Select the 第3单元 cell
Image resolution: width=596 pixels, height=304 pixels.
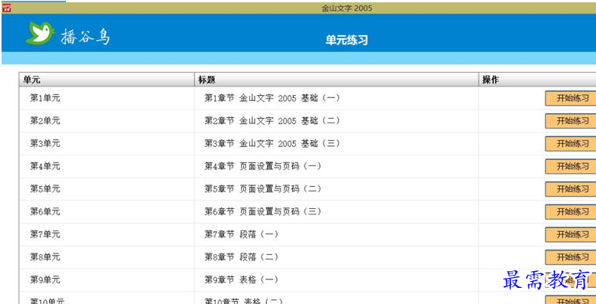pos(107,144)
